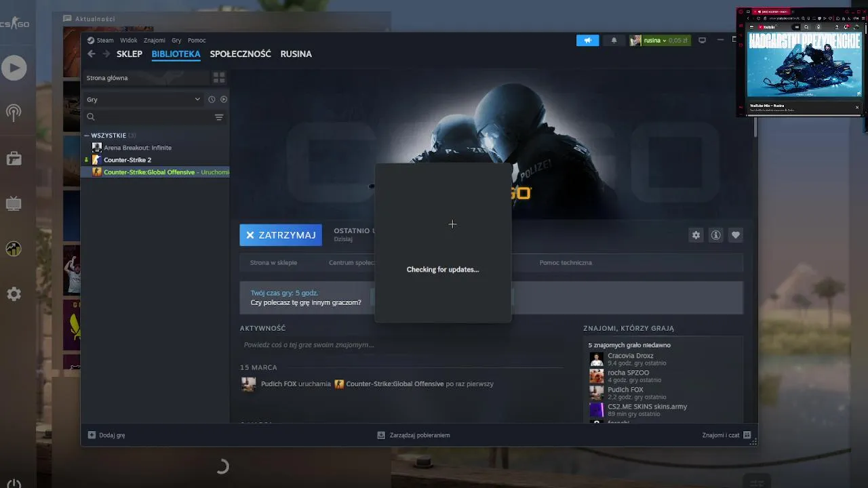Click the chat icon by Znajomi i czat
This screenshot has width=868, height=488.
click(747, 435)
